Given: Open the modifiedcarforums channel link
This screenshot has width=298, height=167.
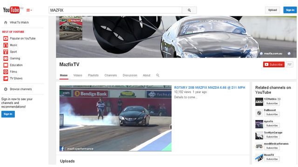Looking at the screenshot, I should point(276,144).
